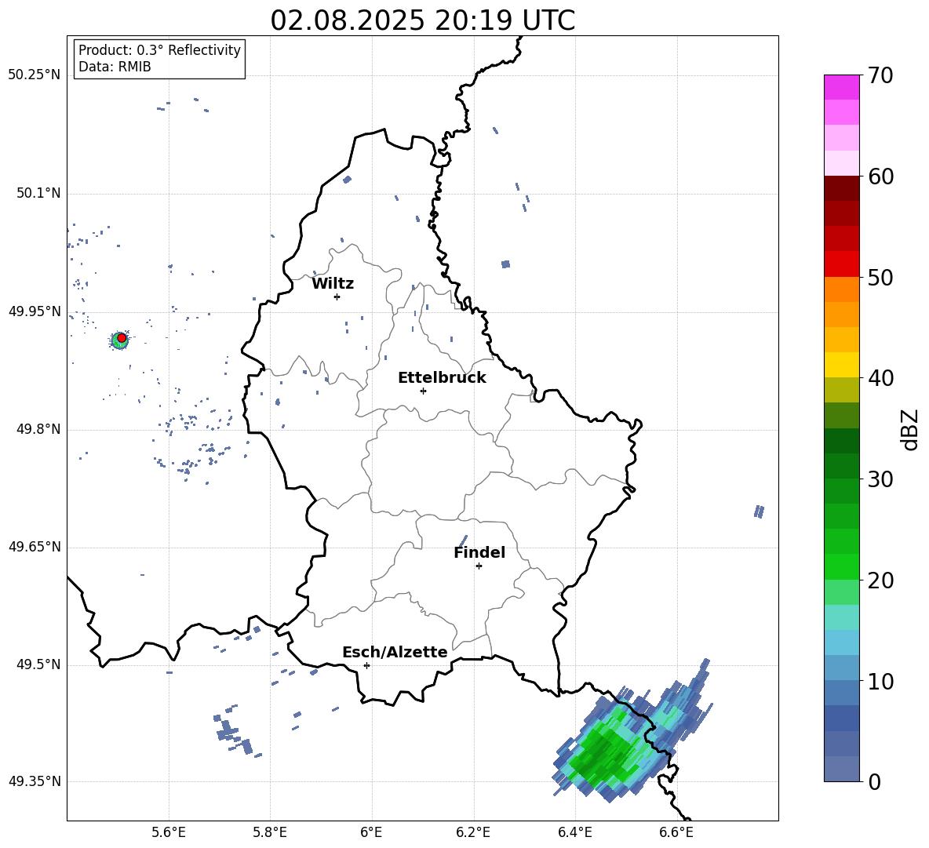Click the dark maroon colorbar swatch just below 60 dBZ
Image resolution: width=929 pixels, height=848 pixels.
pos(841,188)
